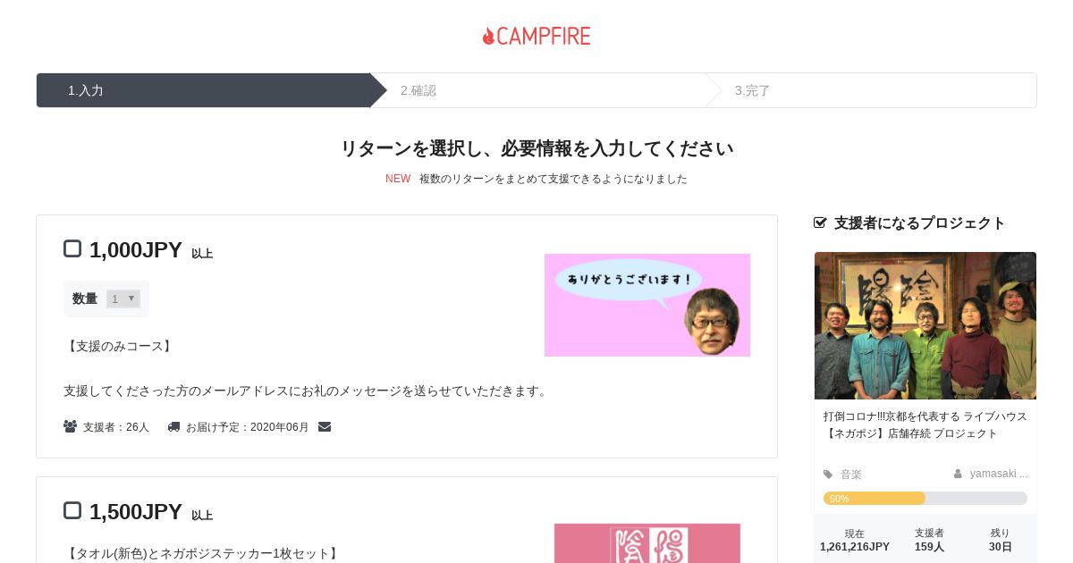Open the 数量 quantity dropdown

pos(123,298)
